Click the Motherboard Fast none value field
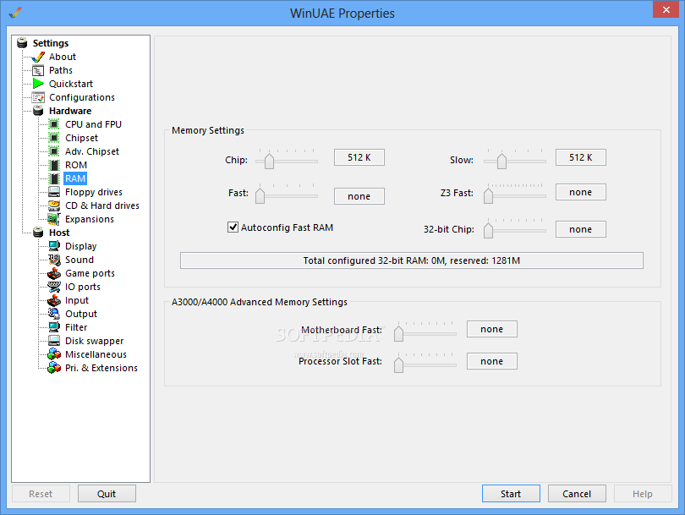 (x=492, y=329)
